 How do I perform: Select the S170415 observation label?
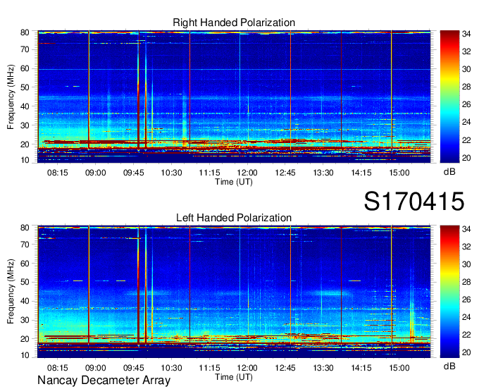click(x=414, y=202)
